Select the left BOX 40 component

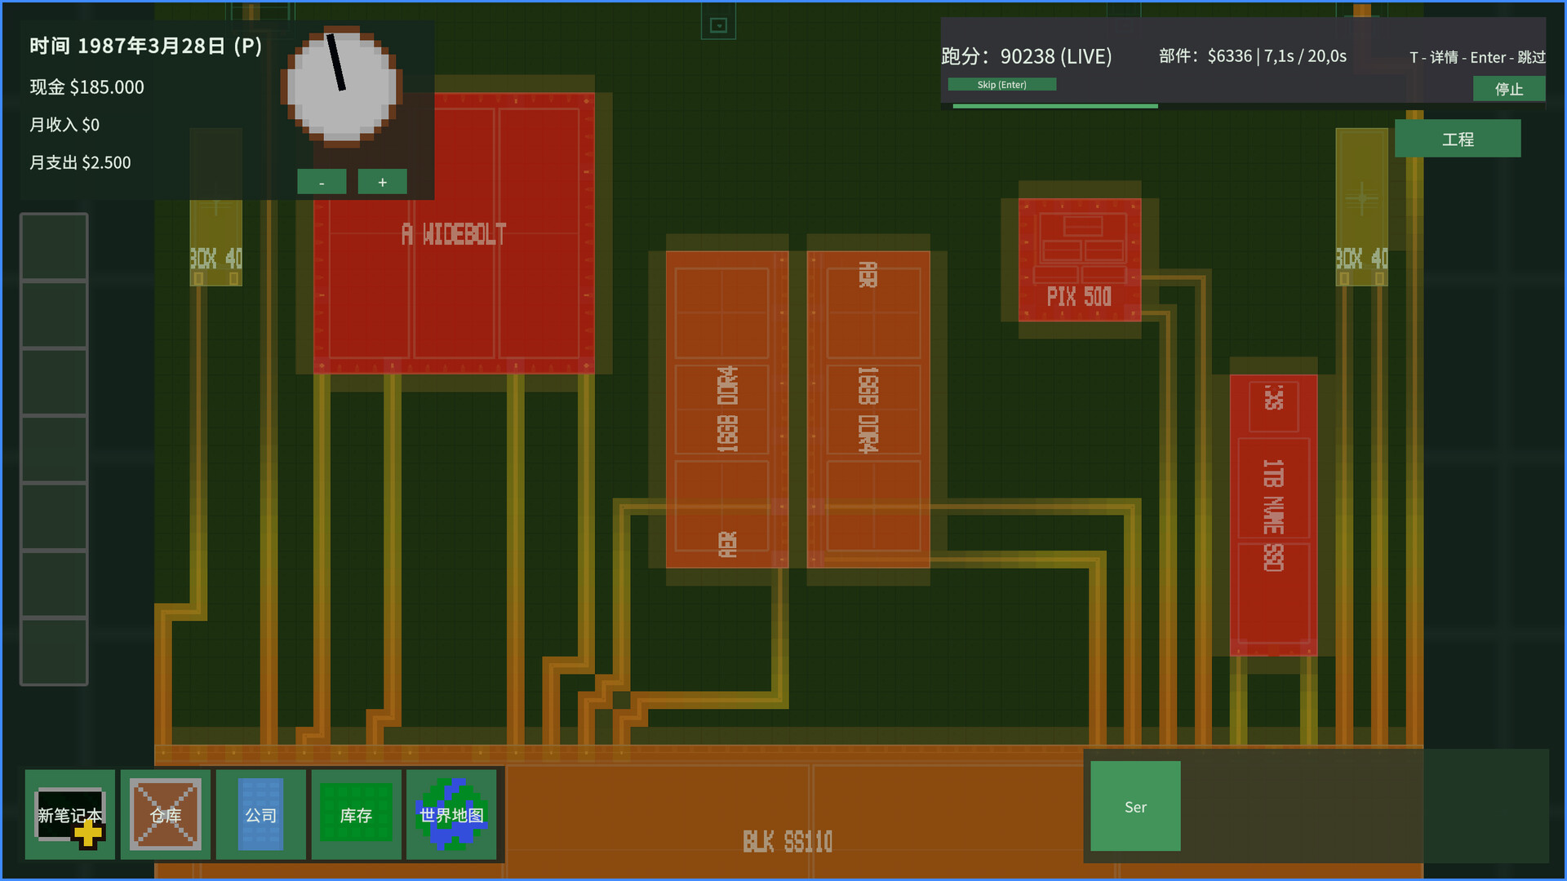pos(216,243)
